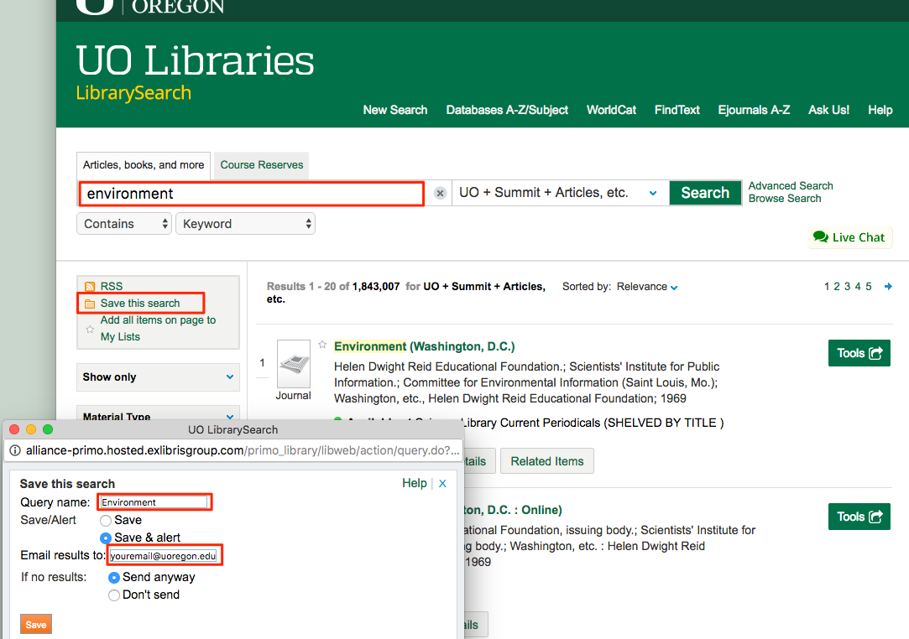
Task: Go to results page 3
Action: [x=847, y=286]
